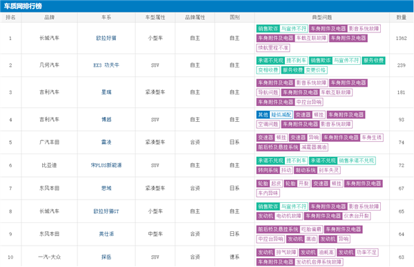Click the 发动机启停系统故障 issue tag
This screenshot has width=414, height=267.
pyautogui.click(x=319, y=262)
